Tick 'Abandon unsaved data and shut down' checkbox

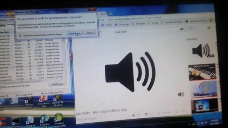pyautogui.click(x=20, y=36)
